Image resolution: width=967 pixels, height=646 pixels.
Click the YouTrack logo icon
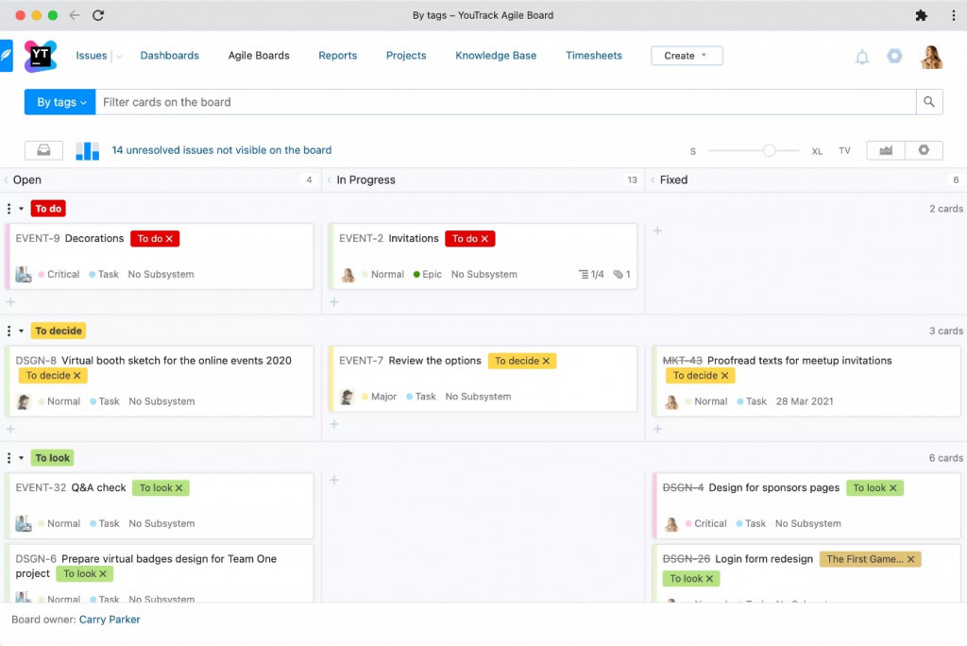[x=41, y=56]
